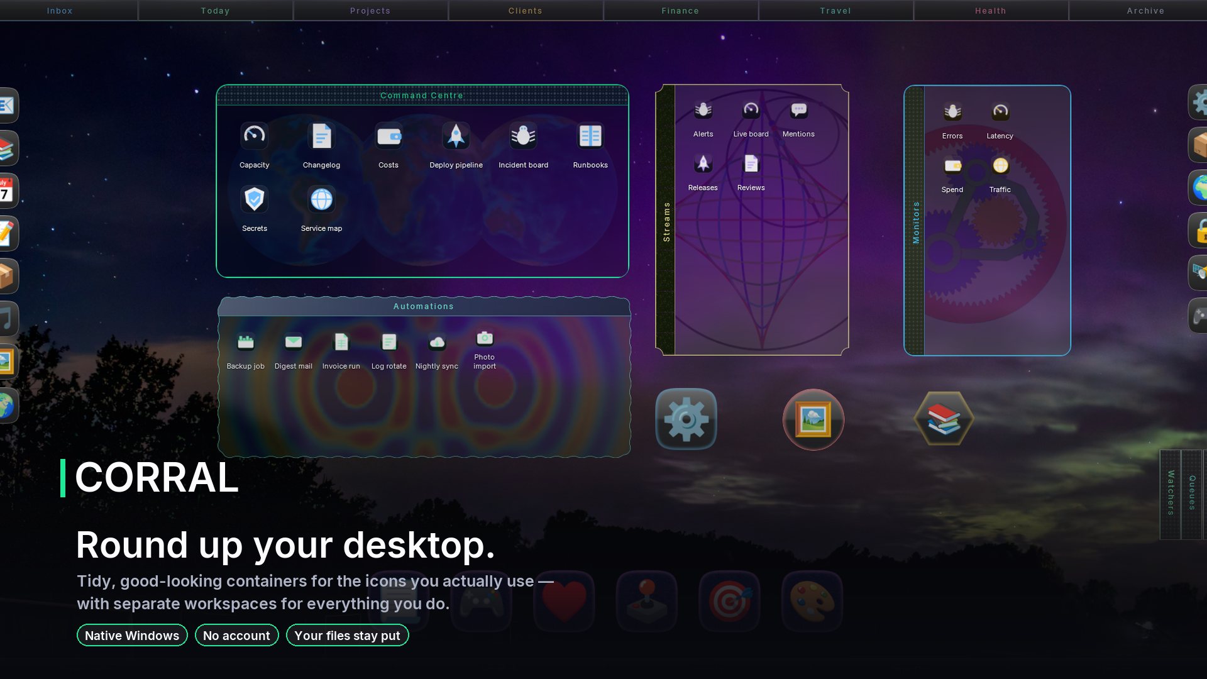Switch to the Finance workspace tab
Viewport: 1207px width, 679px height.
coord(680,11)
